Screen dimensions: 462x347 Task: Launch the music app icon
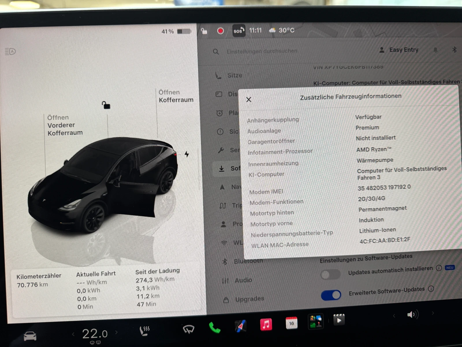[266, 324]
